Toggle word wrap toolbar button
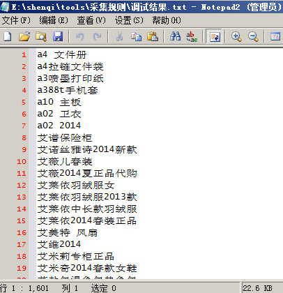Image resolution: width=283 pixels, height=293 pixels. coord(214,36)
